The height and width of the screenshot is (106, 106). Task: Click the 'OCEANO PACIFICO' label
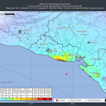pyautogui.click(x=7, y=82)
